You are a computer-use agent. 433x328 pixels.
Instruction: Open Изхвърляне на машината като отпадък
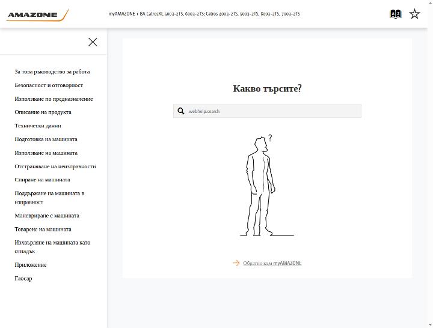click(x=52, y=247)
